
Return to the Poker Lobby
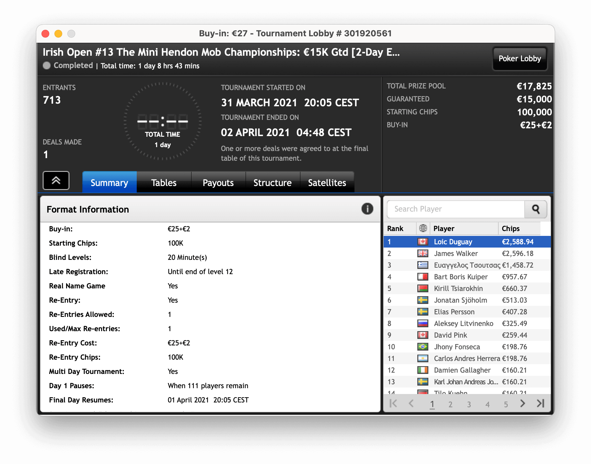coord(520,58)
